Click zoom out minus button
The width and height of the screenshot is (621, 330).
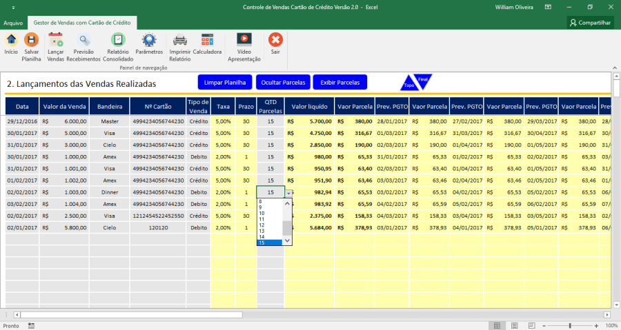tap(544, 326)
